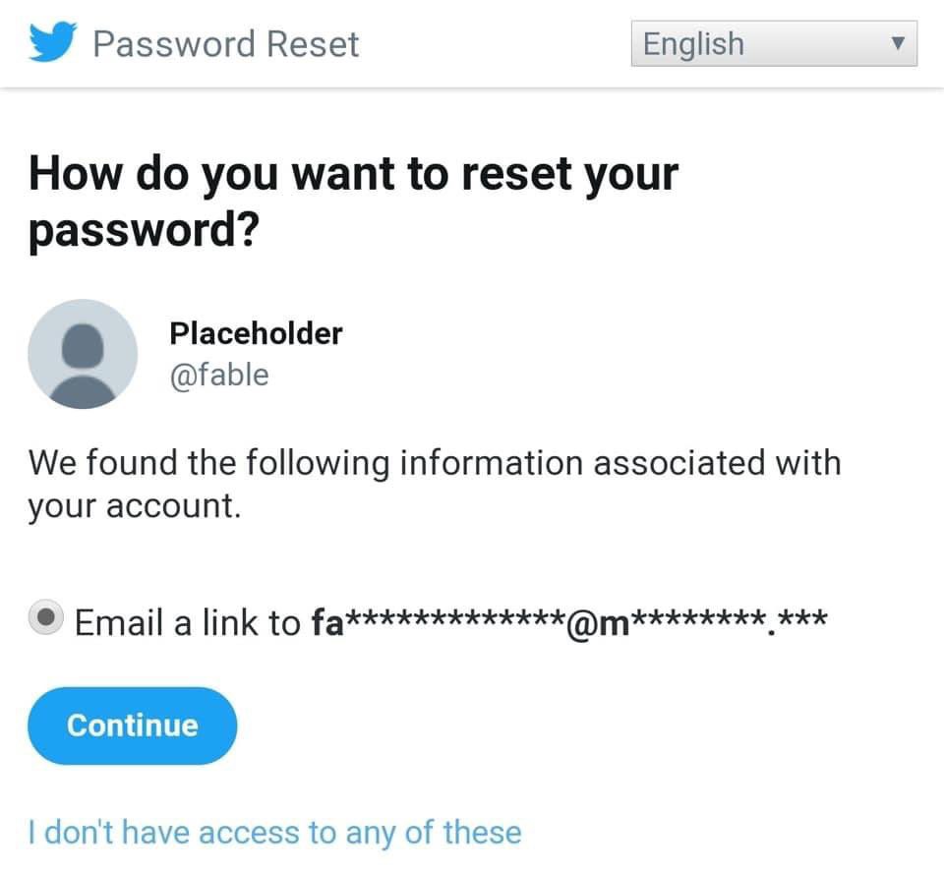Click the "your account." line of text

point(134,506)
